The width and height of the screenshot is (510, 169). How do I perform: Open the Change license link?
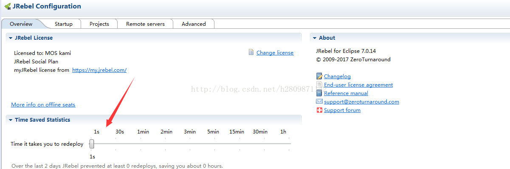click(x=275, y=53)
